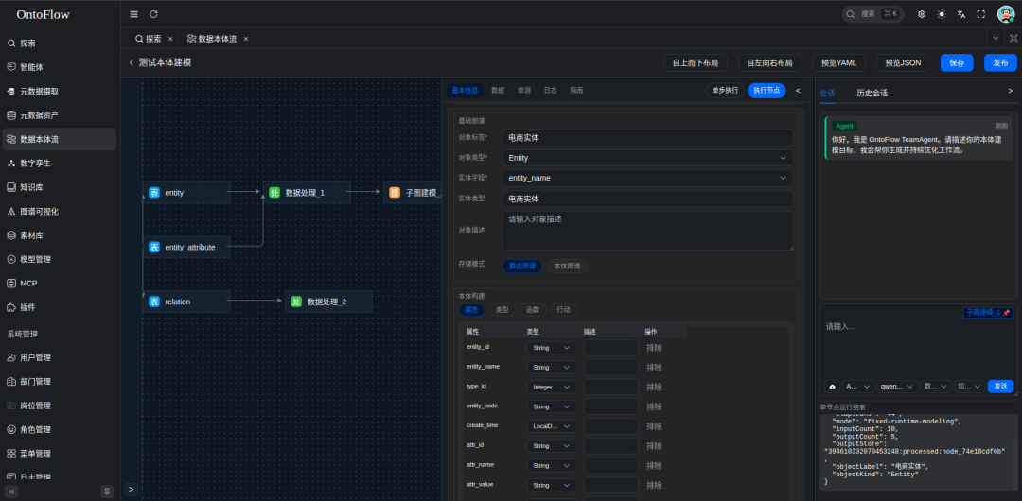Click the blue 发布 button
This screenshot has height=501, width=1022.
[1000, 62]
